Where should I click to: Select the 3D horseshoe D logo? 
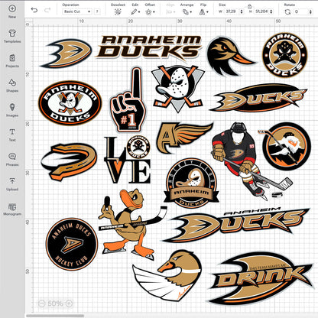70,161
